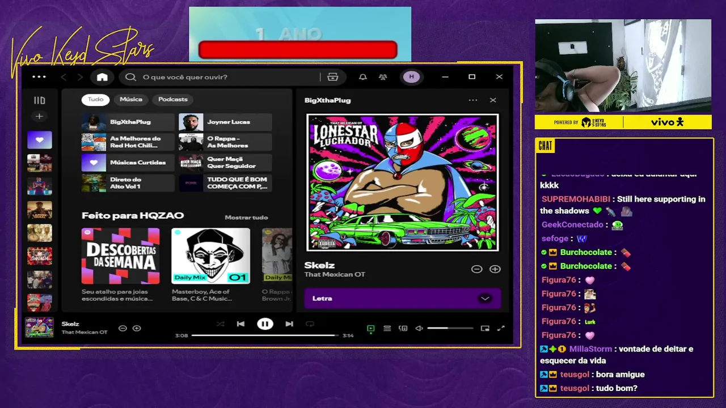The image size is (726, 408).
Task: Open Joyner Lucas shortcut tile
Action: click(225, 122)
